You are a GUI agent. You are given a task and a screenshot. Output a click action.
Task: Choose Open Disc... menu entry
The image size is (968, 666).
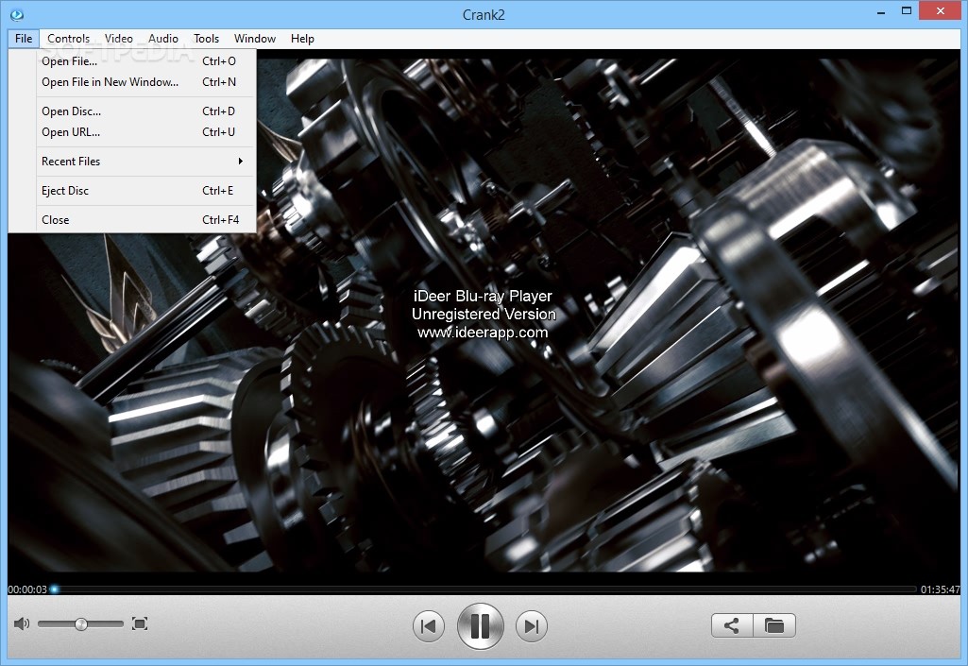click(145, 111)
